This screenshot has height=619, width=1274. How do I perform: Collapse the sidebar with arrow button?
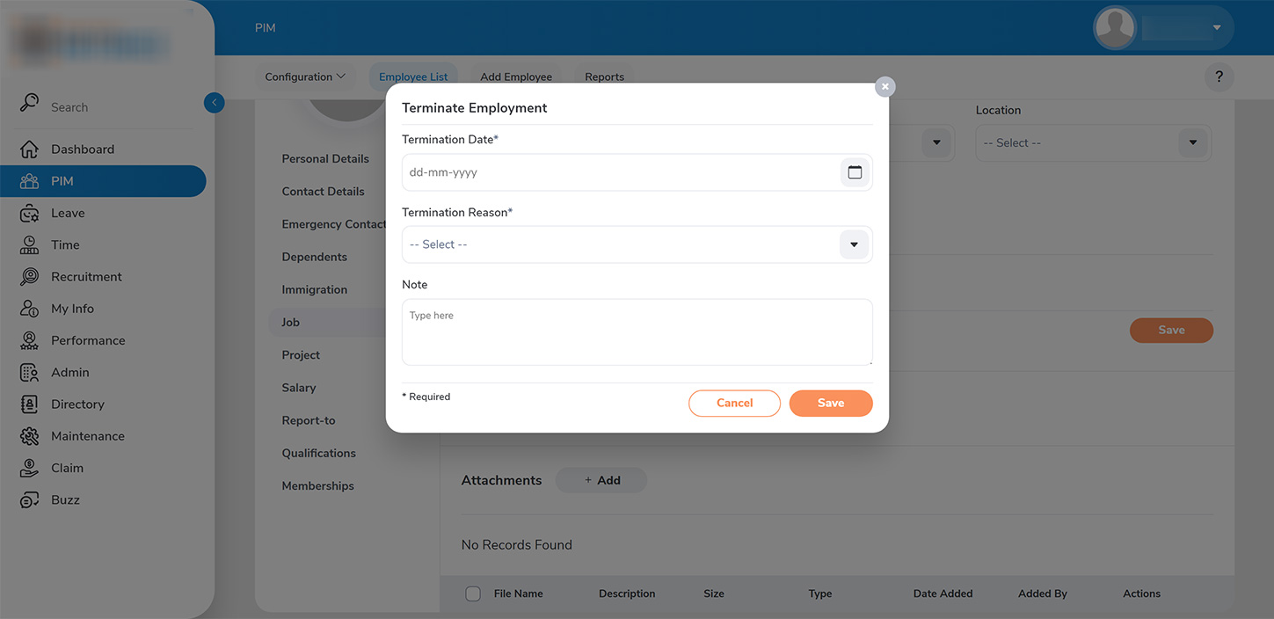click(x=214, y=103)
